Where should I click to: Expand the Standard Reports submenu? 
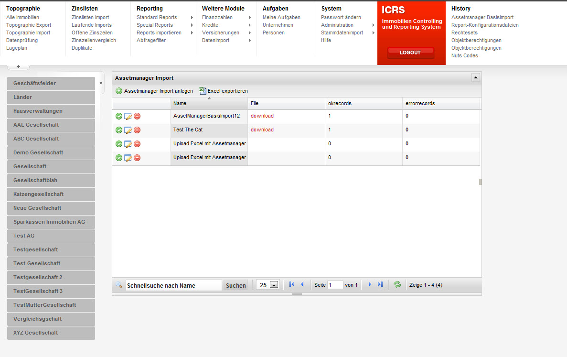tap(192, 17)
